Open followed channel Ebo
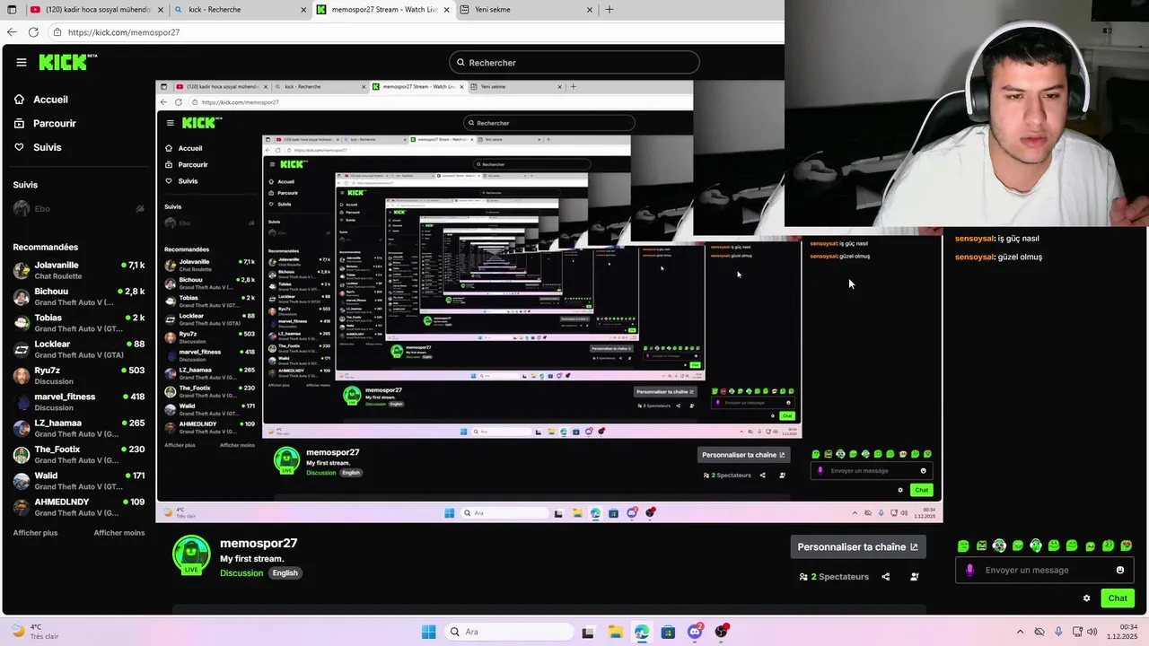The height and width of the screenshot is (646, 1149). point(79,208)
